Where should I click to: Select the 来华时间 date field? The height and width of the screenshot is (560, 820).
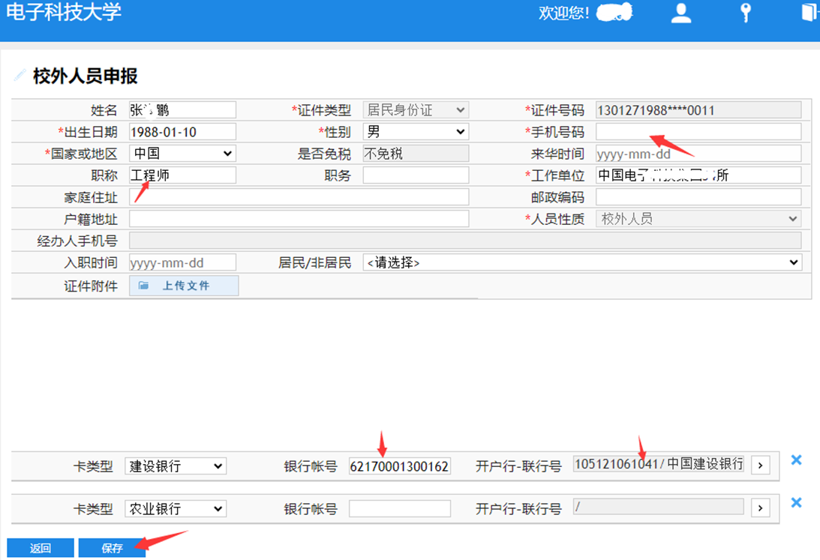tap(698, 154)
